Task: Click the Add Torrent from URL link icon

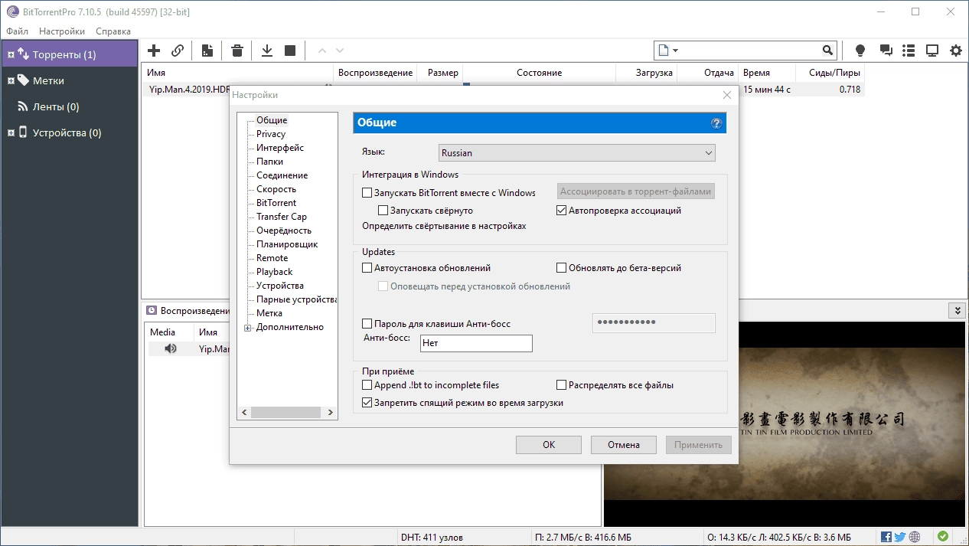Action: pos(178,51)
